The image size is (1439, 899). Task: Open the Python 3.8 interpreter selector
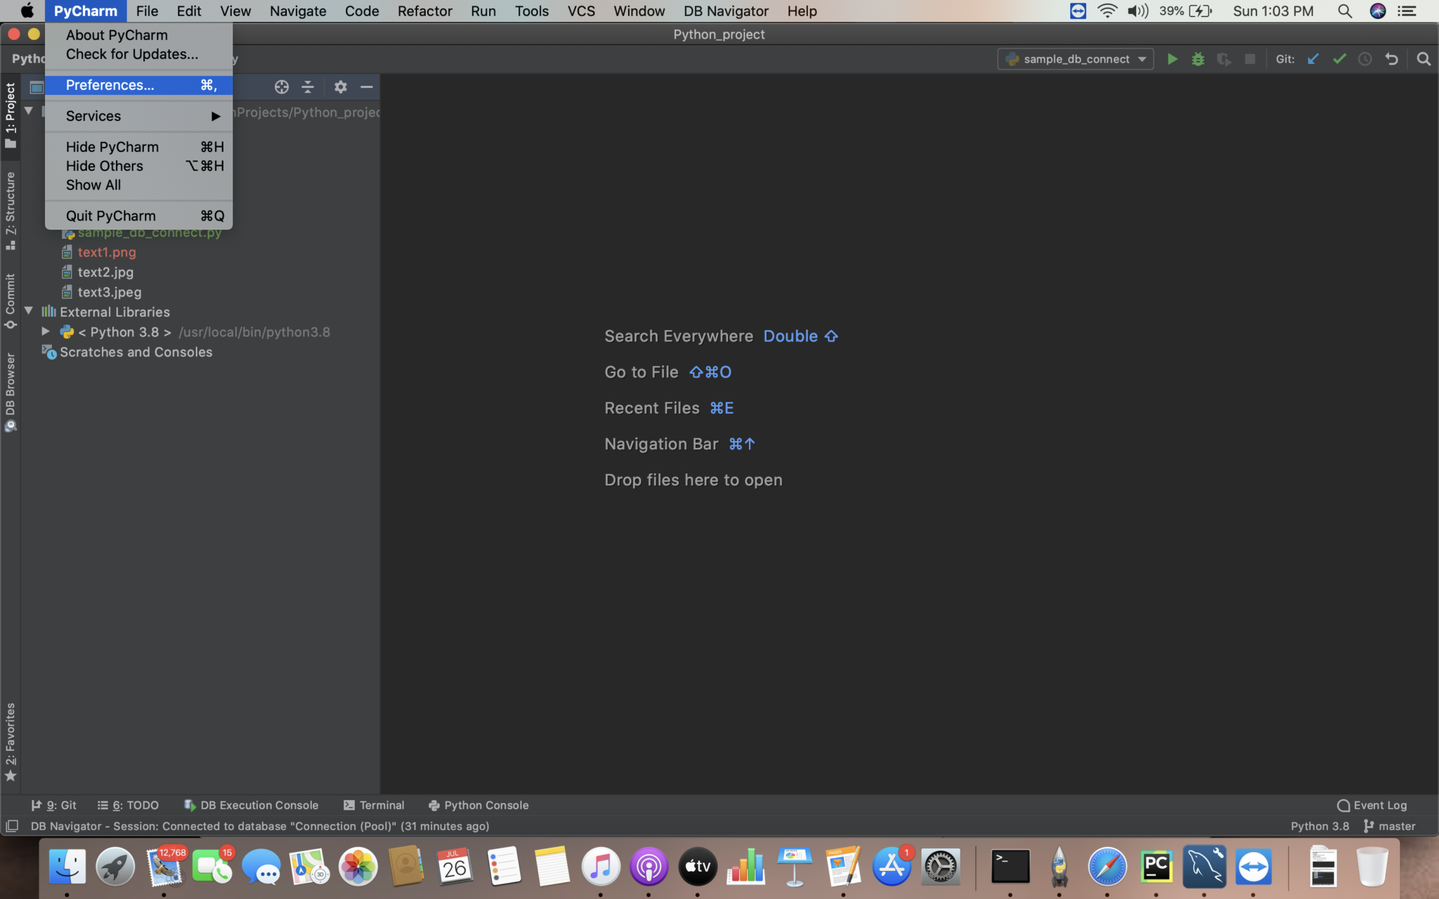1320,826
